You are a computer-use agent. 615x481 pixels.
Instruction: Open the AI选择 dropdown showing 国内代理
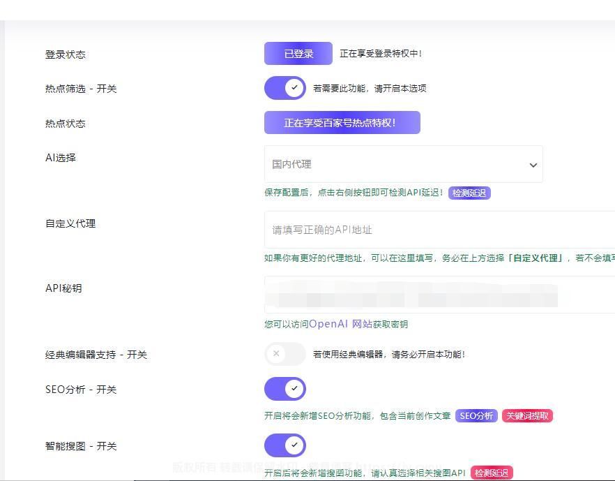pyautogui.click(x=403, y=165)
